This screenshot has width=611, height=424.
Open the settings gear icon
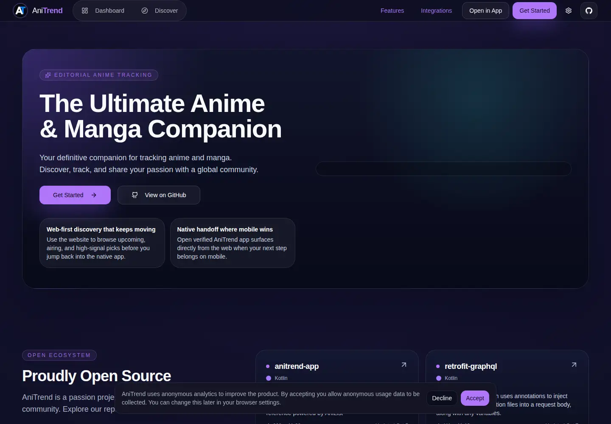coord(569,11)
